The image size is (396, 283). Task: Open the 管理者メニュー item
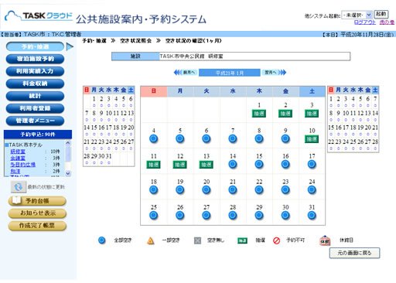[x=35, y=121]
